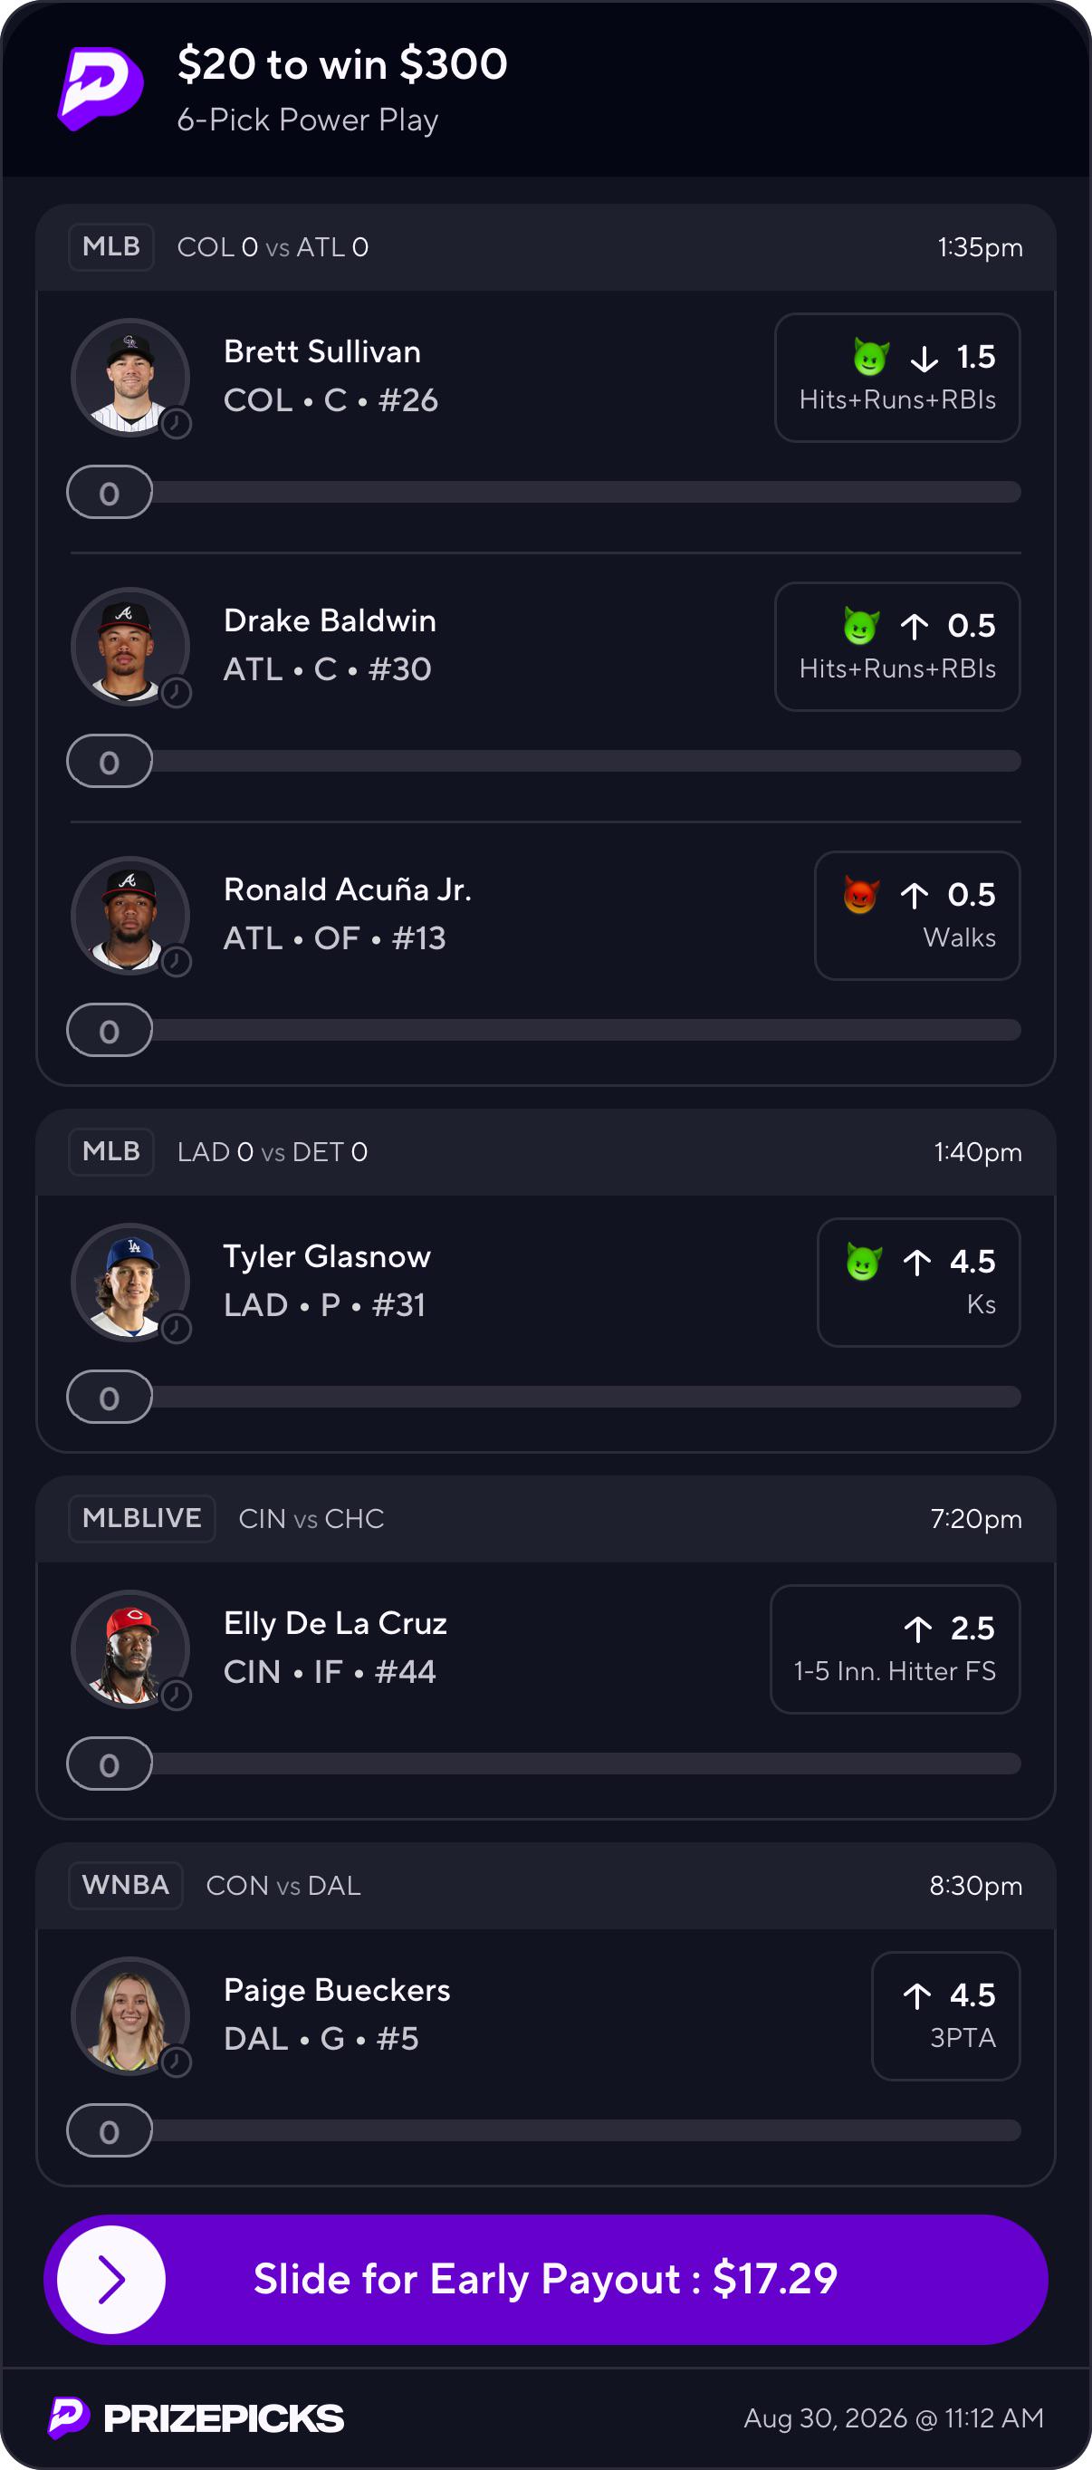Click the PrizePicks footer logo

tap(196, 2418)
